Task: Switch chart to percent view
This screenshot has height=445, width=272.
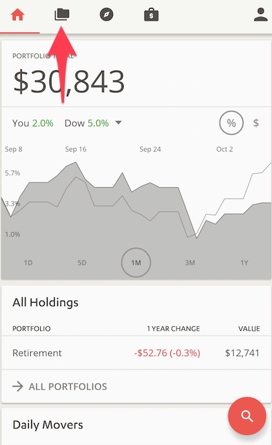Action: click(231, 123)
